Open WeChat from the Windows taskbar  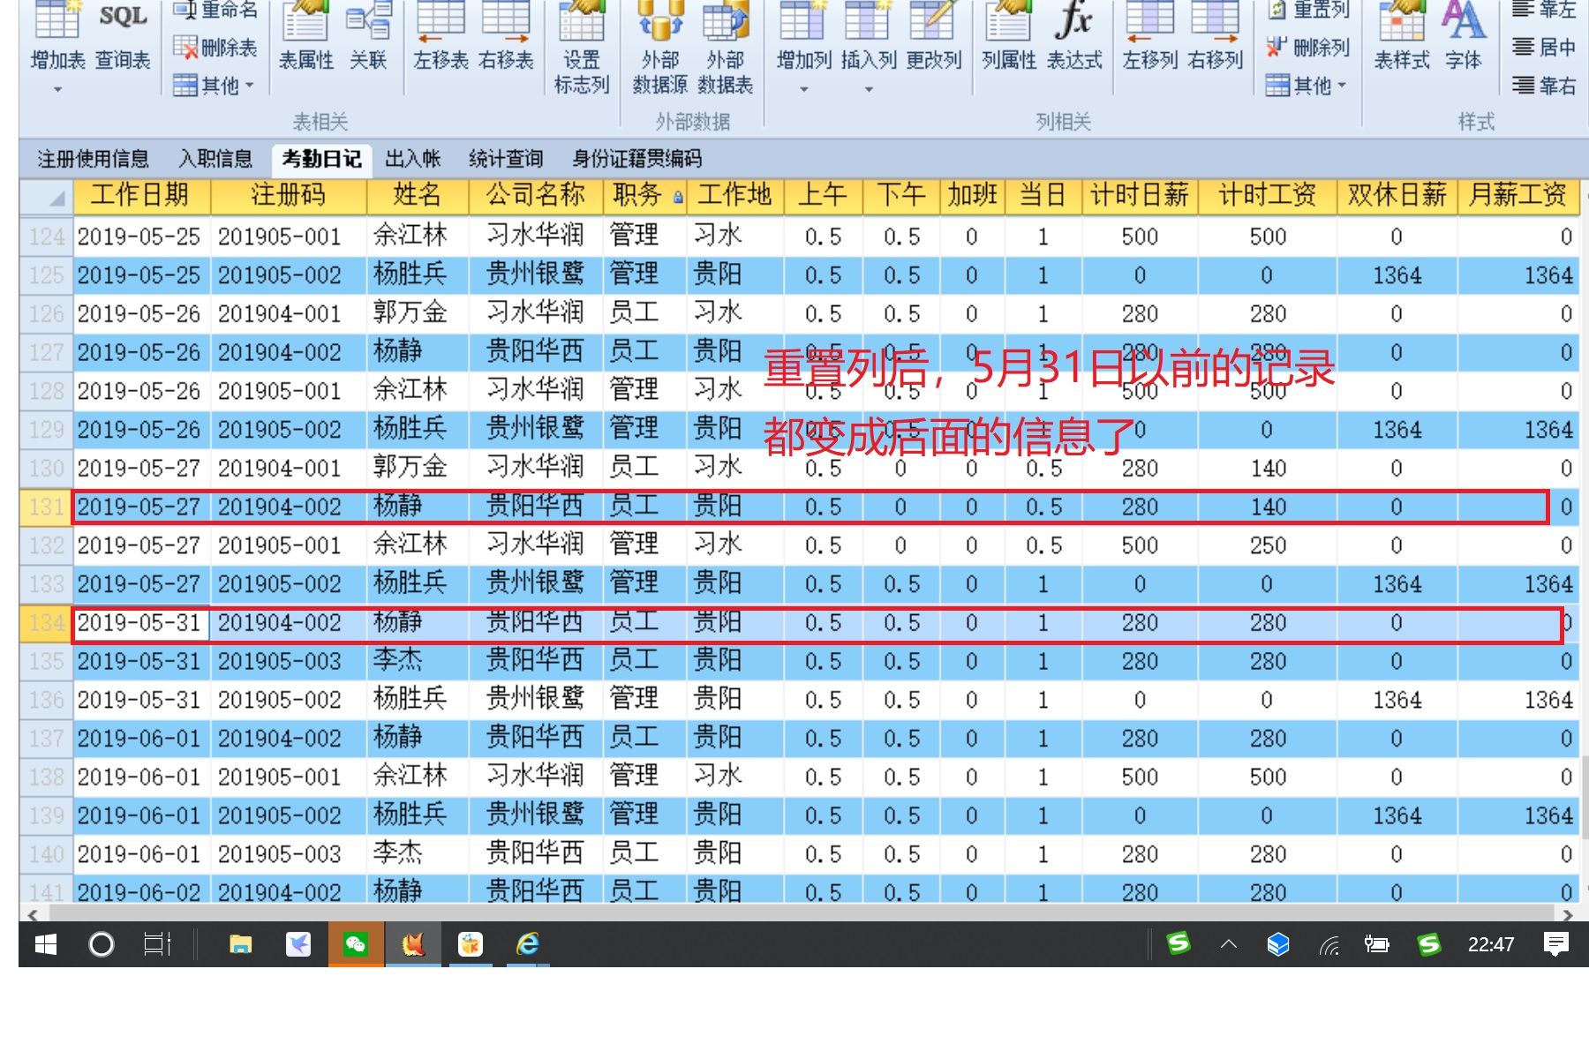[x=355, y=944]
